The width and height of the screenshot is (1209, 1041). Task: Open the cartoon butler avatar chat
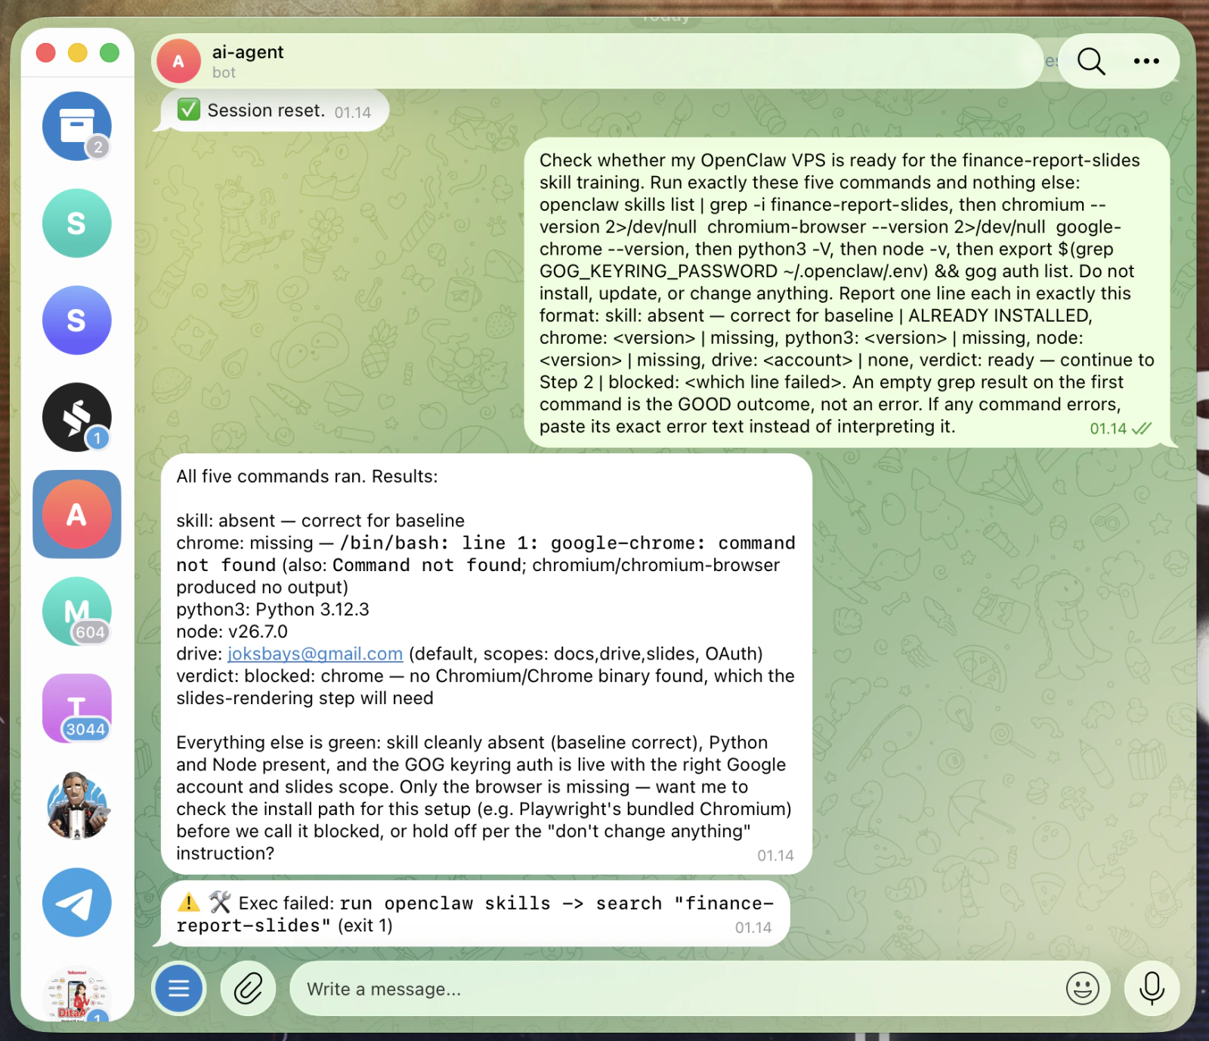point(76,805)
